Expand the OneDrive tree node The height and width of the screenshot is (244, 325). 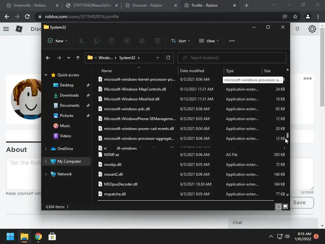[x=46, y=149]
